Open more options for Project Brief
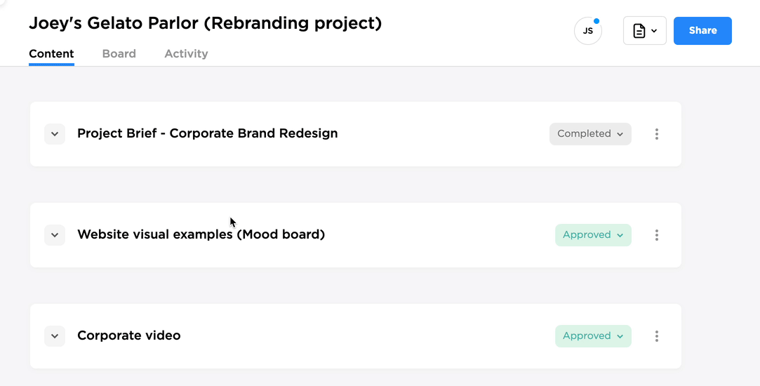 point(657,134)
